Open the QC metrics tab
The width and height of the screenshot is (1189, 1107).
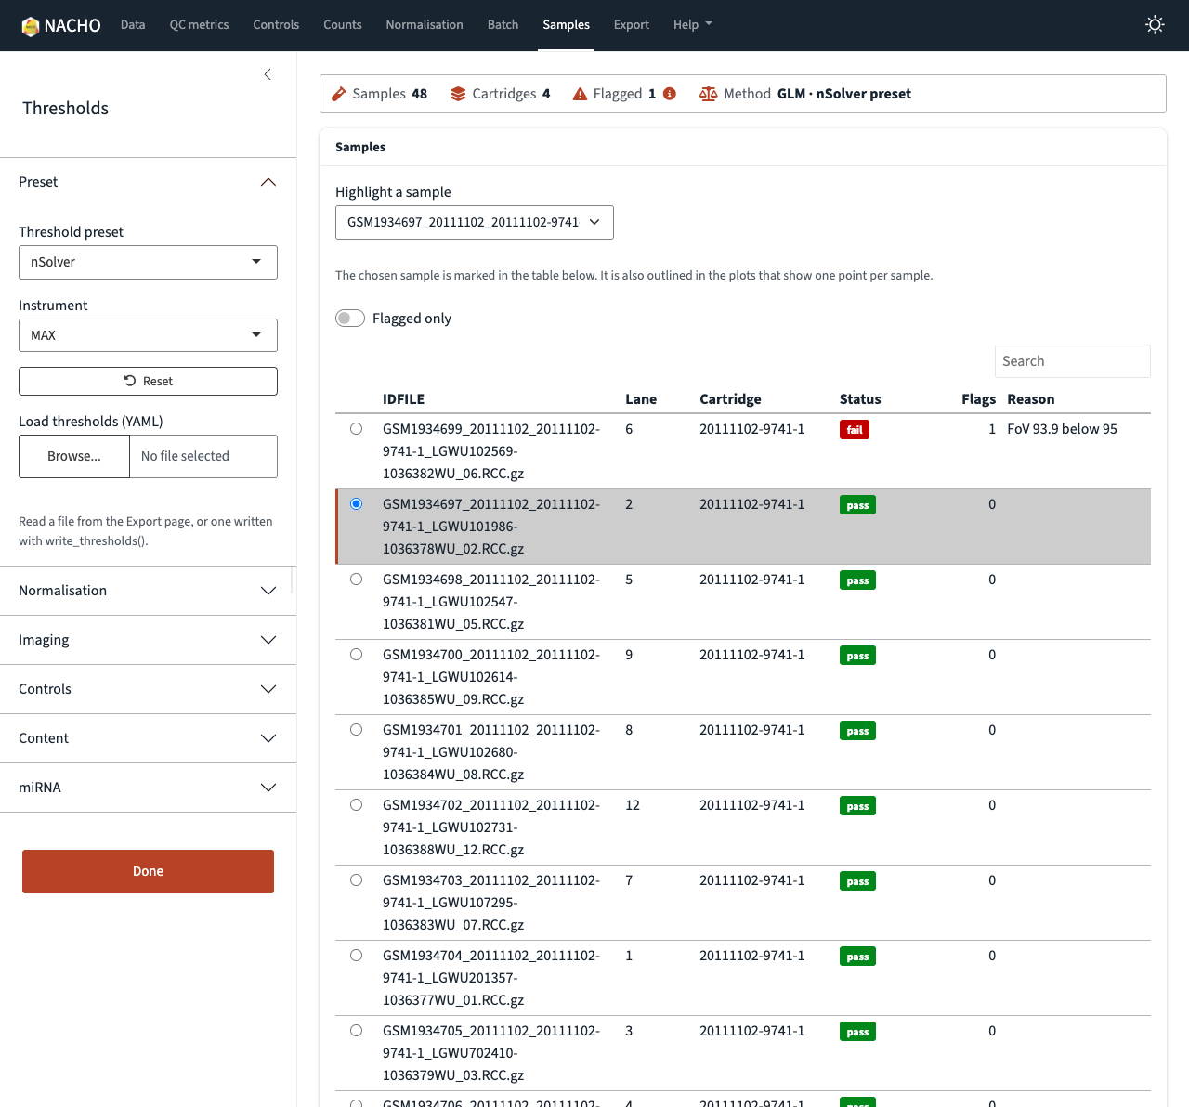(x=199, y=25)
